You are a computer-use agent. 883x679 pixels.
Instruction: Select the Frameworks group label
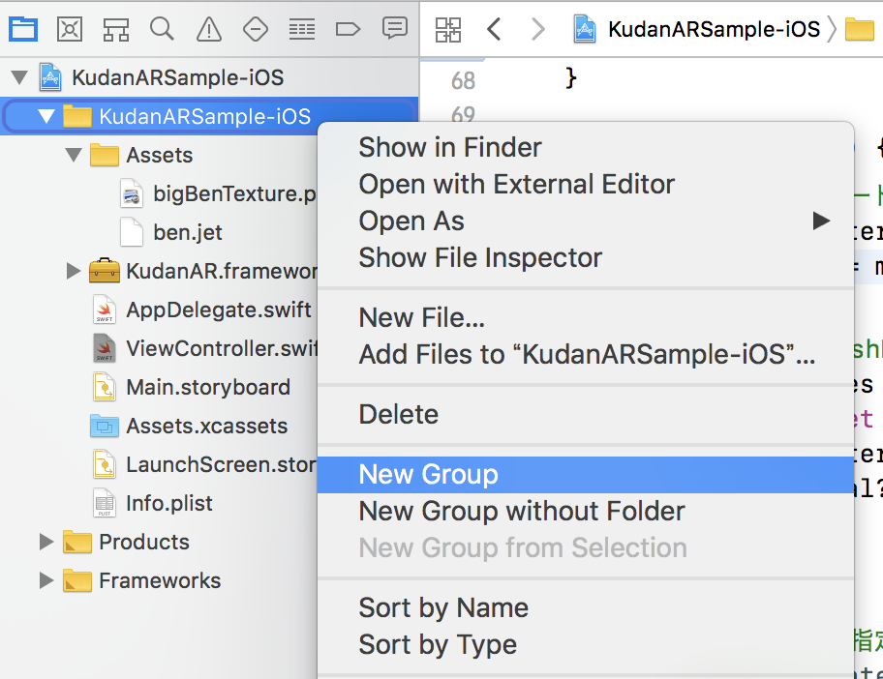pos(160,580)
